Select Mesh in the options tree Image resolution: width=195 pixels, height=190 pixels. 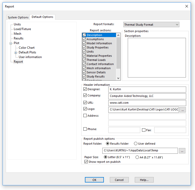[17, 34]
